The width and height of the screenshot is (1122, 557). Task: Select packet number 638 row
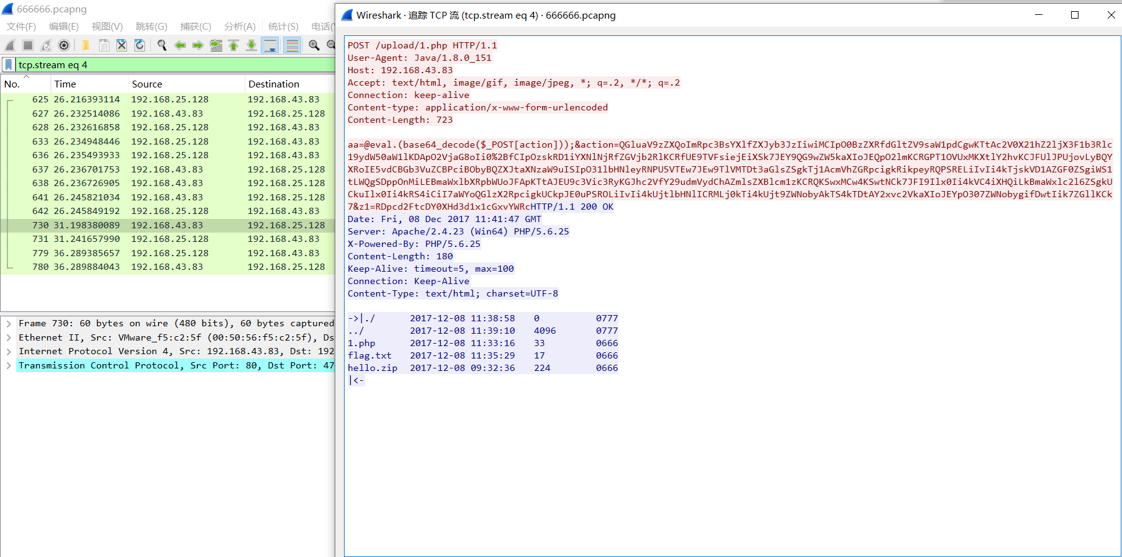[168, 183]
